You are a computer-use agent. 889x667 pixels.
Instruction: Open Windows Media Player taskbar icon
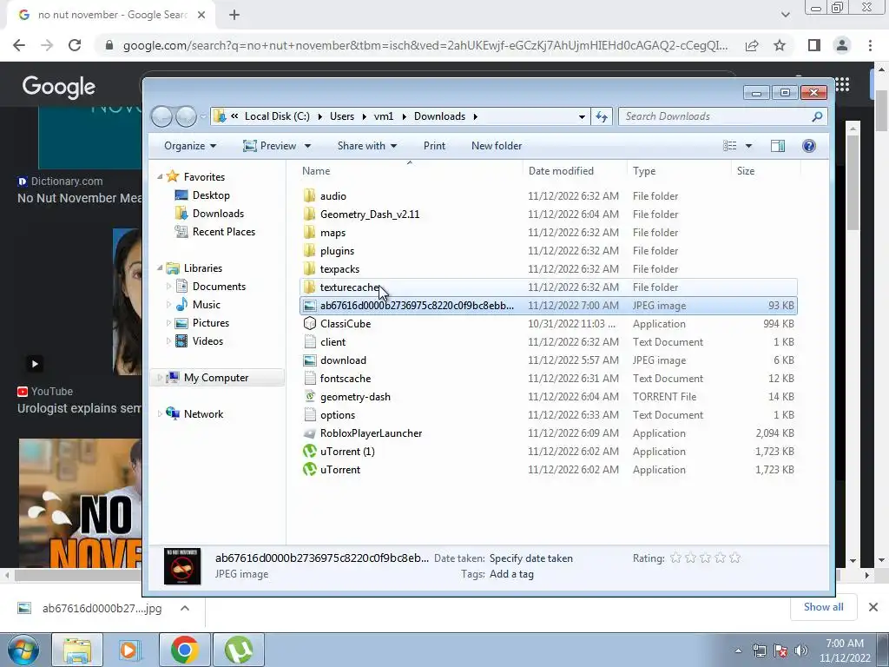(129, 650)
